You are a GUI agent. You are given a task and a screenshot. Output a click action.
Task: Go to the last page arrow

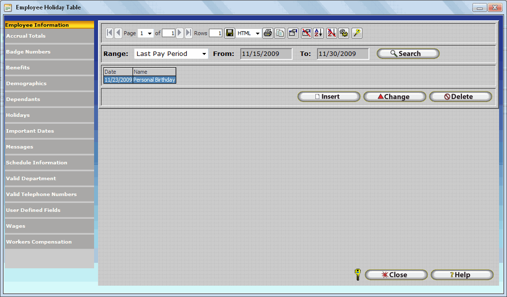(x=189, y=33)
